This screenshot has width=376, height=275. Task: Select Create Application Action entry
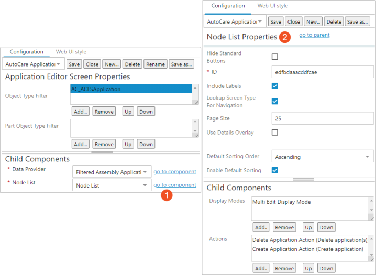(x=307, y=249)
